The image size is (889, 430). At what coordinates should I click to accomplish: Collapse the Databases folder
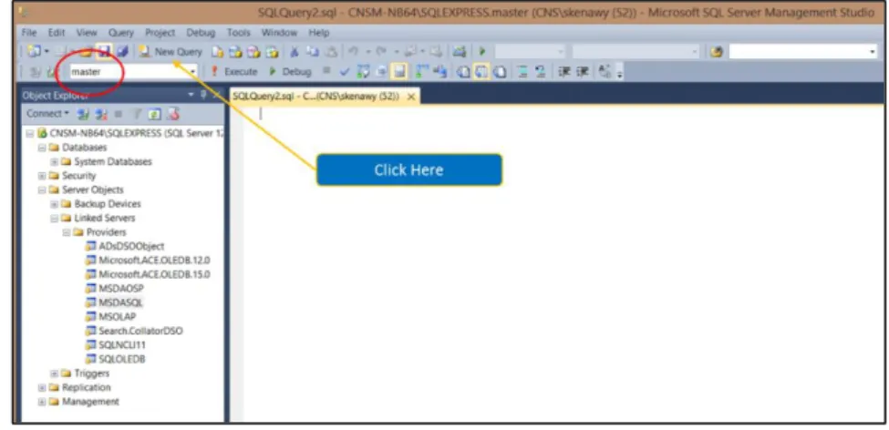click(x=41, y=148)
